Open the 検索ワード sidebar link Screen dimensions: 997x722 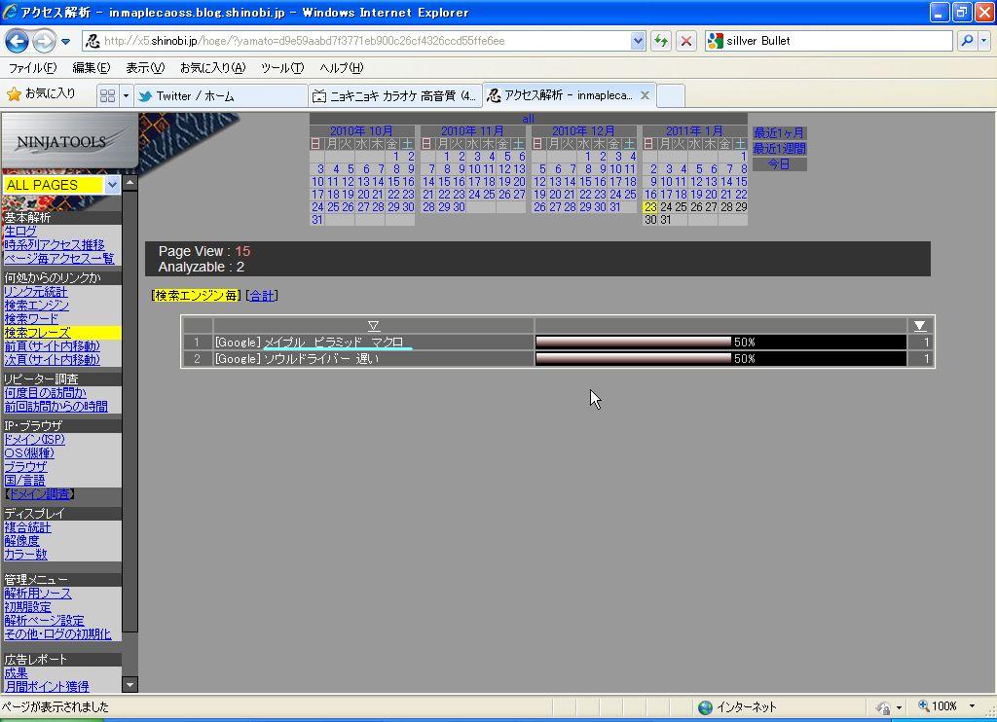pyautogui.click(x=31, y=318)
